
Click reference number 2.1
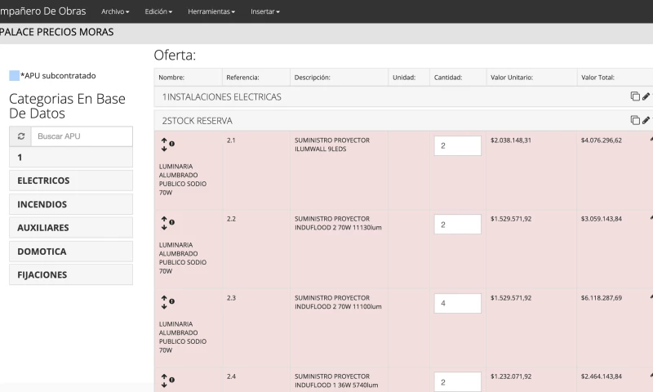(231, 140)
